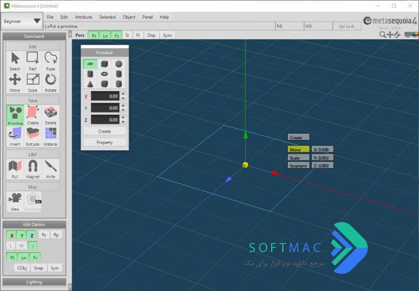Toggle the X axis in Edit Option
This screenshot has width=419, height=291.
tap(12, 235)
